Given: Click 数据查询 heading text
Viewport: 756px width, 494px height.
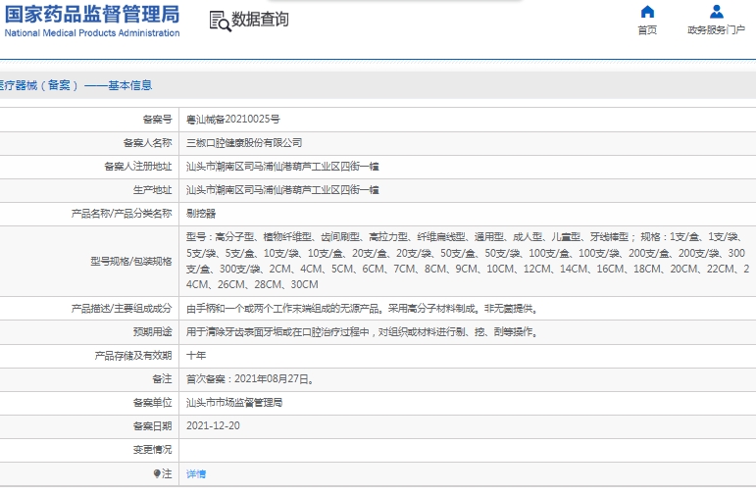Looking at the screenshot, I should point(260,20).
